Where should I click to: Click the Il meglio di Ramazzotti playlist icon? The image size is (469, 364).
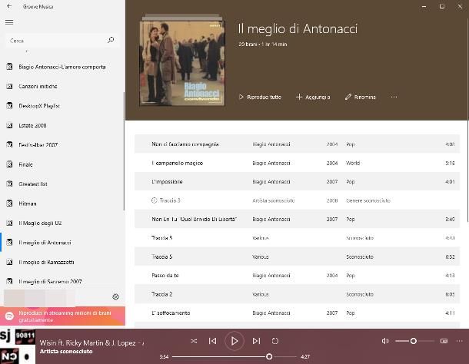9,262
